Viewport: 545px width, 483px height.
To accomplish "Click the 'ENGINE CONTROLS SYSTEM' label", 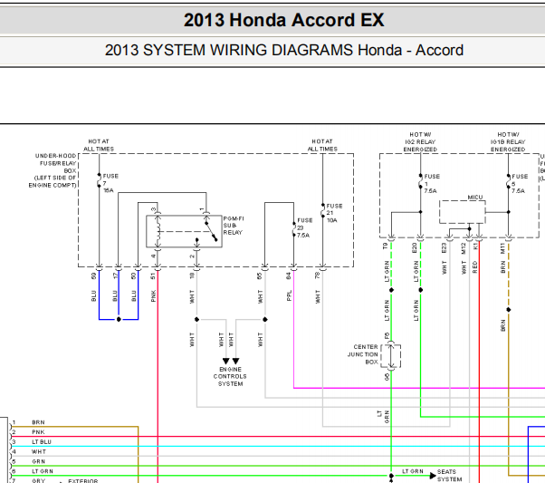I will (230, 376).
